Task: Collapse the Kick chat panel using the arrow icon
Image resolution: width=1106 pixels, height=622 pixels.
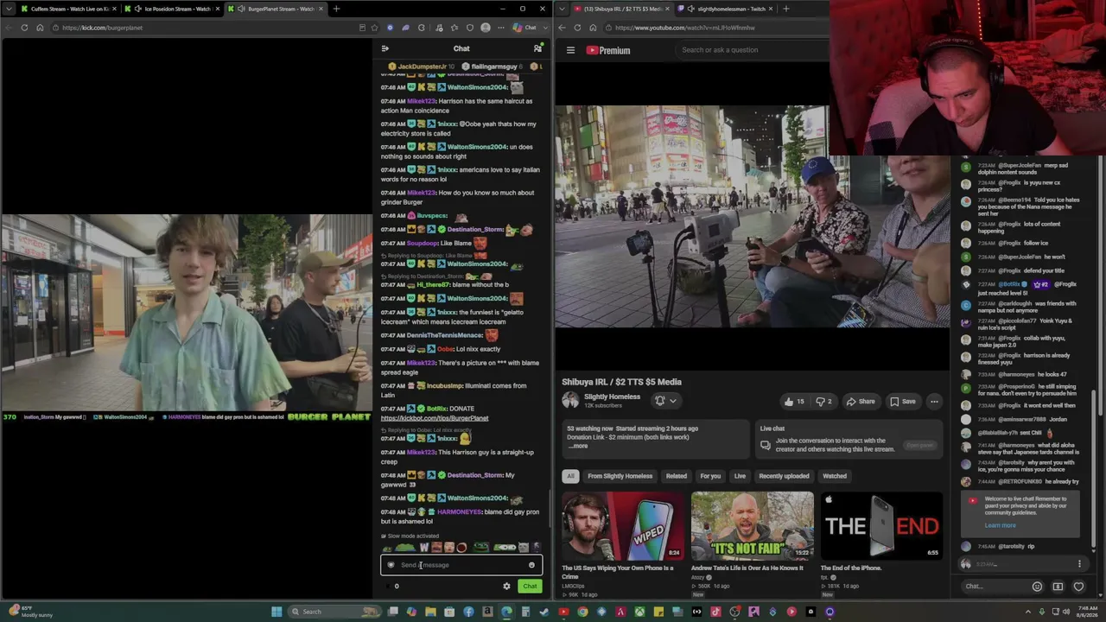Action: 386,48
